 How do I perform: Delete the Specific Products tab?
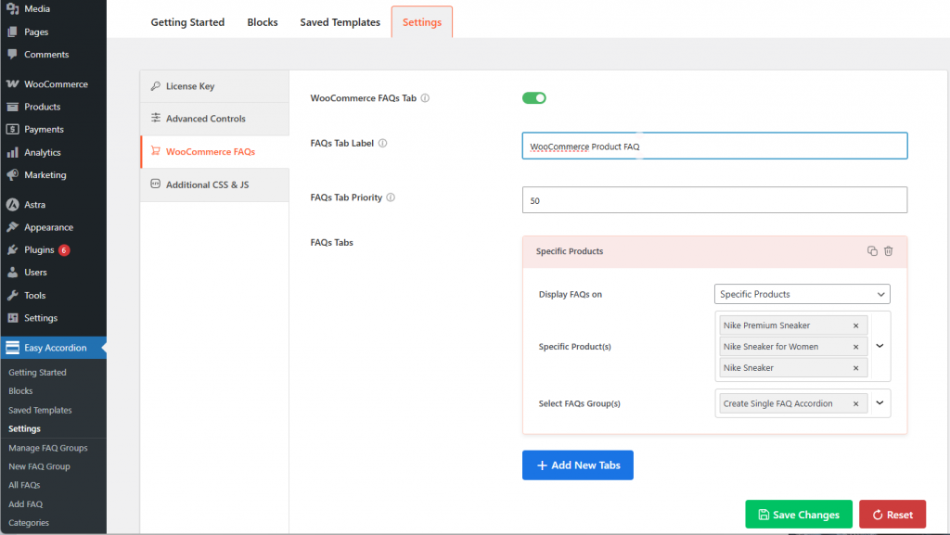point(888,251)
